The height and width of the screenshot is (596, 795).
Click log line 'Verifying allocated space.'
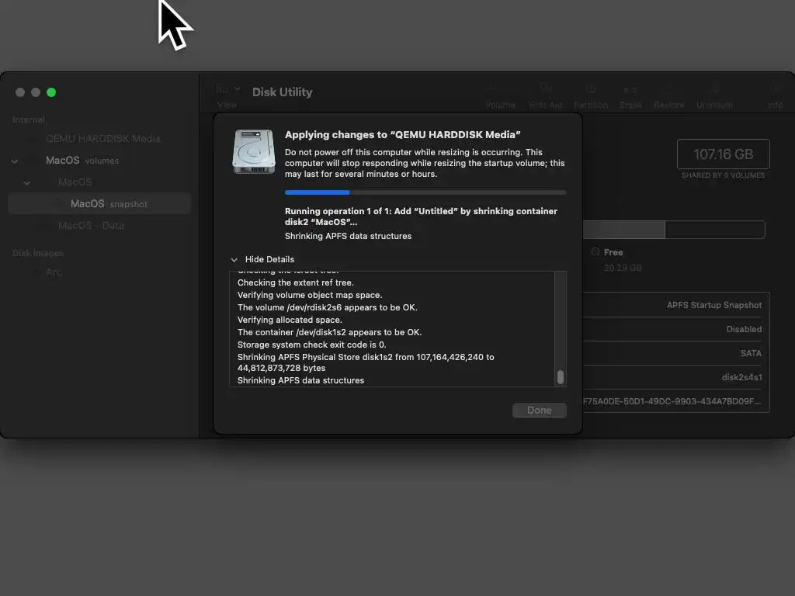290,320
